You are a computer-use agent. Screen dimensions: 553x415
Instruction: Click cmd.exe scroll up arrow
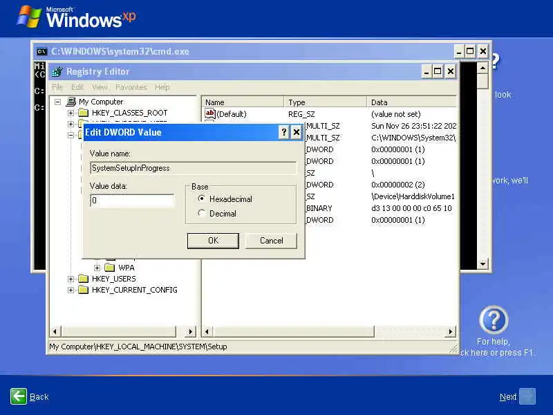[x=482, y=68]
